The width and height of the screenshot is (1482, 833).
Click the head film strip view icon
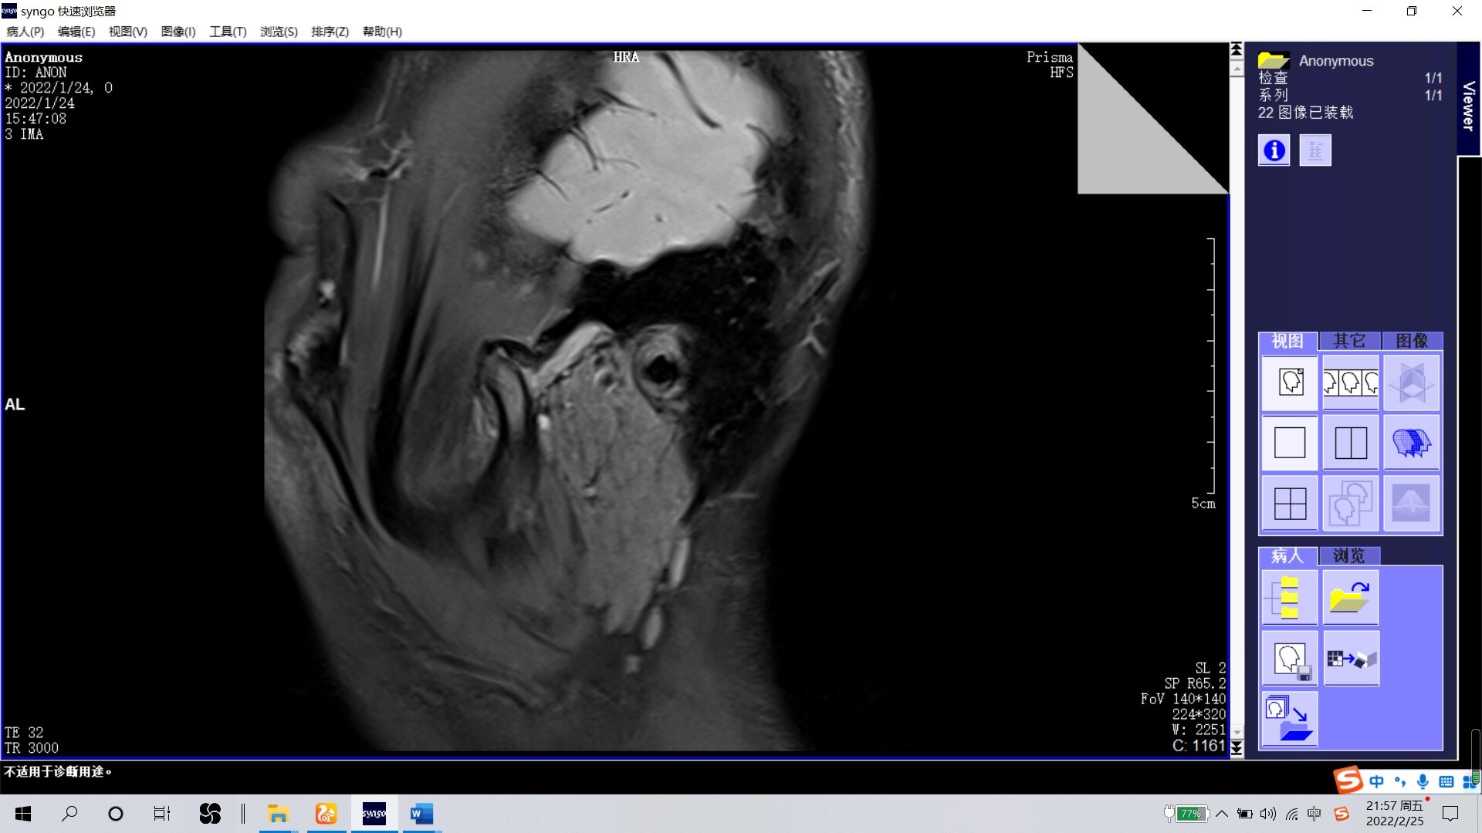[x=1350, y=383]
